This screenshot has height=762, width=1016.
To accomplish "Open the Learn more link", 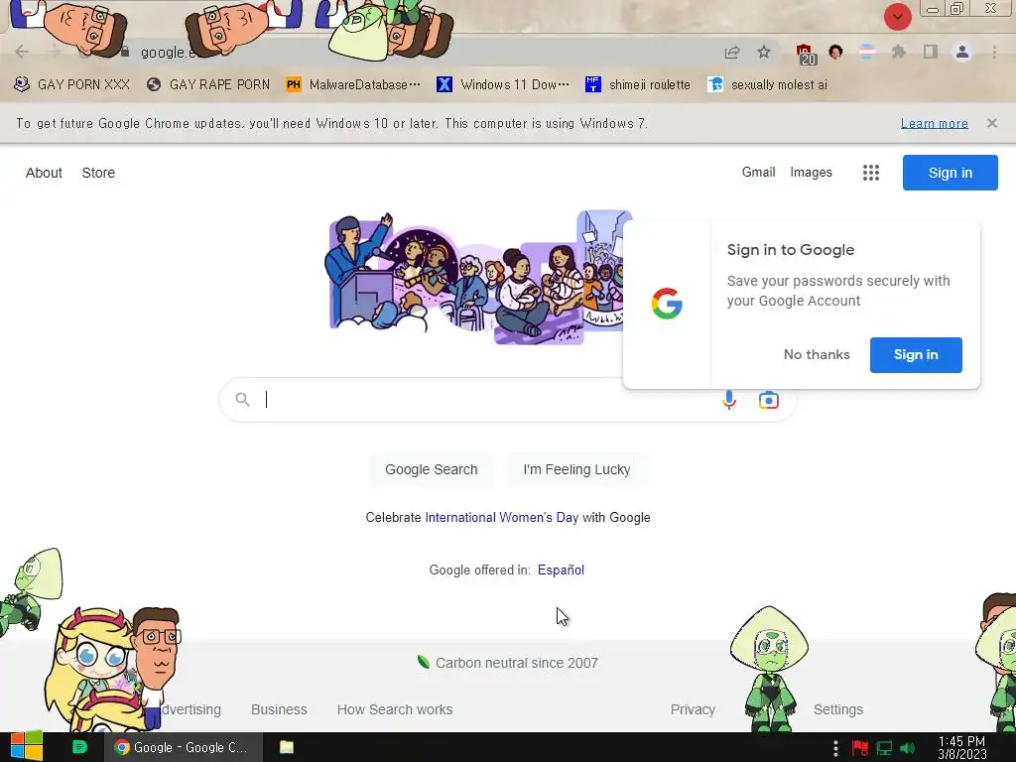I will (x=935, y=123).
